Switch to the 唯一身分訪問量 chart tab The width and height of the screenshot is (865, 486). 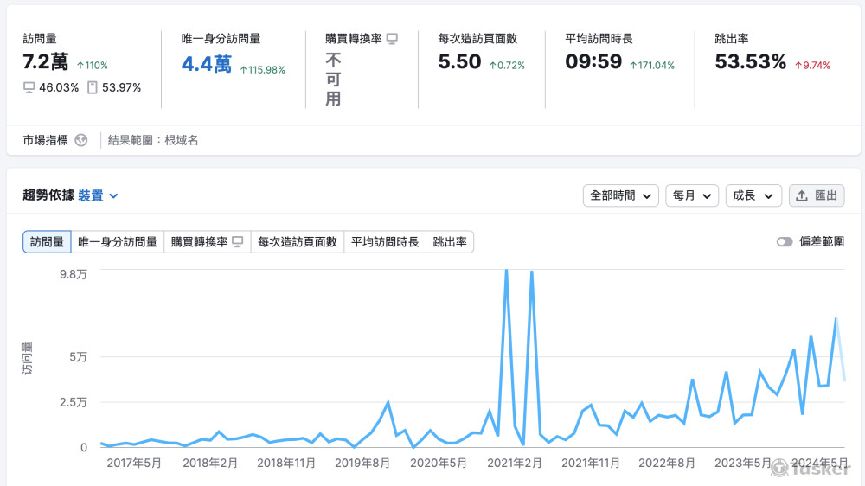pos(118,242)
